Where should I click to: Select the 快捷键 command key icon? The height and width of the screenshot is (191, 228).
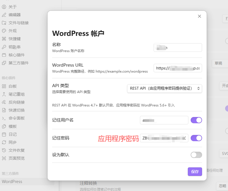(4, 39)
